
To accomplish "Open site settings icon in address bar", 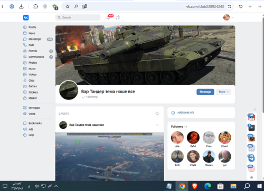I will (x=230, y=6).
